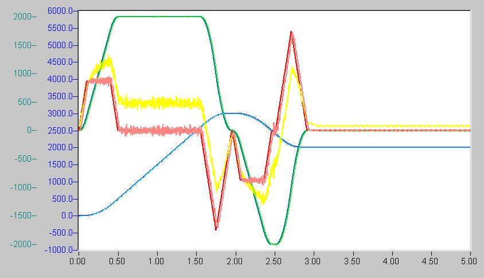Screen dimensions: 484x278
Task: Click the 0.50 time axis label
Action: 116,261
